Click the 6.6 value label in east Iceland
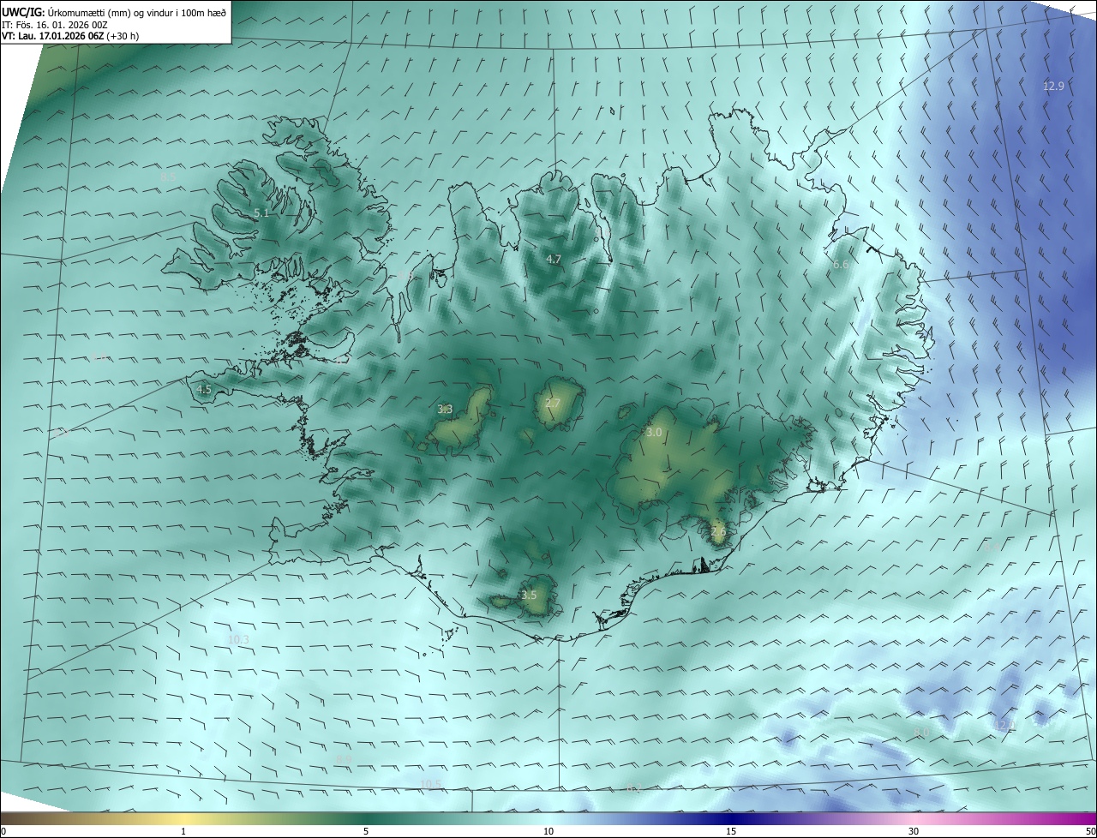Viewport: 1097px width, 838px height. pos(840,265)
